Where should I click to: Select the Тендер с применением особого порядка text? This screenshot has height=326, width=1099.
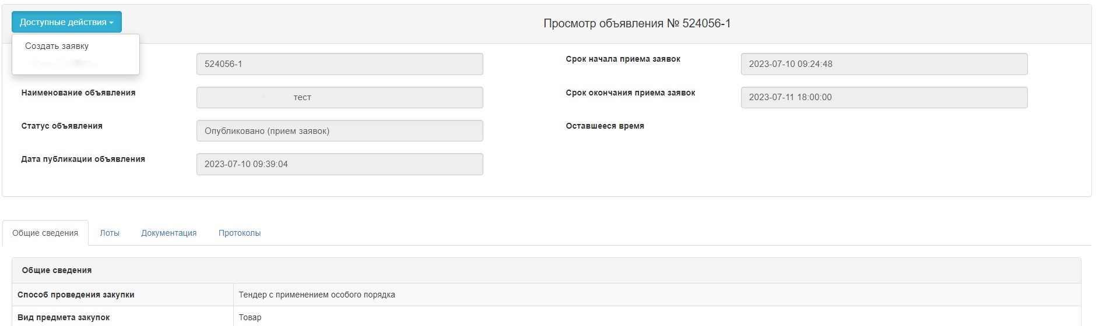[x=317, y=295]
